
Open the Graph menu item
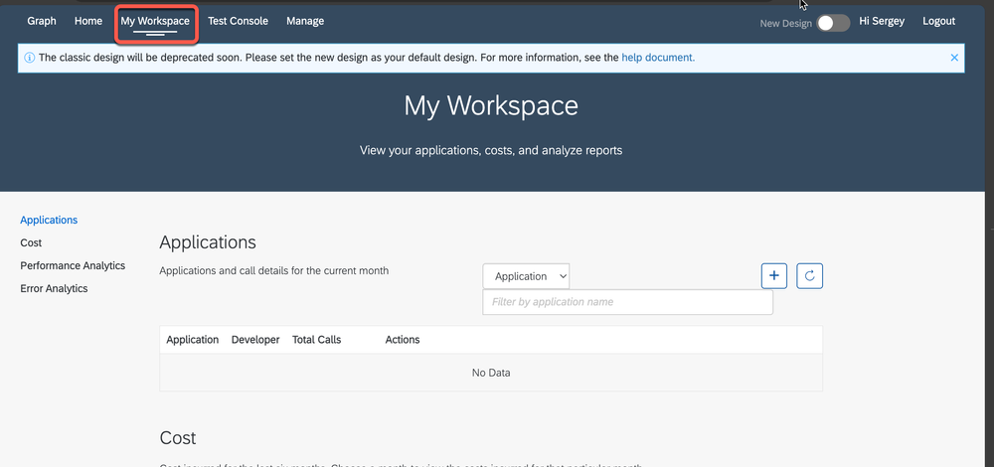42,21
